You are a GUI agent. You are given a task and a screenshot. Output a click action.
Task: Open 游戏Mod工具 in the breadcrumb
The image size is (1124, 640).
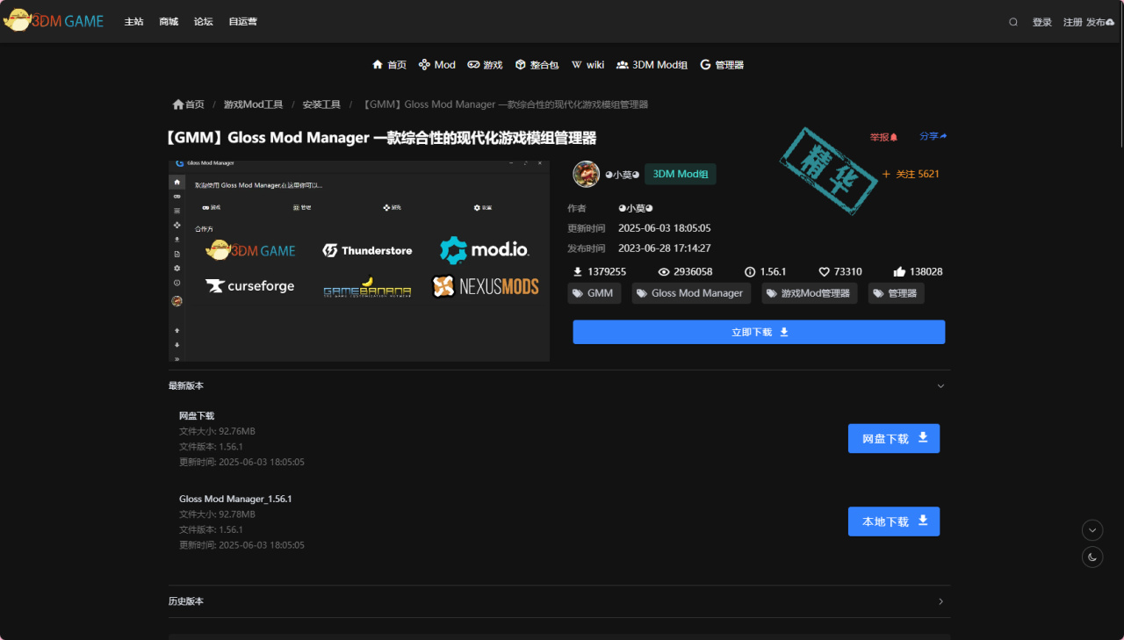click(253, 104)
